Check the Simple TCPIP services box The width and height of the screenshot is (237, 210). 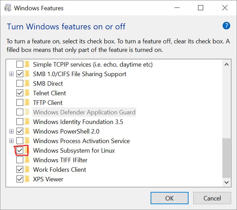[x=20, y=65]
